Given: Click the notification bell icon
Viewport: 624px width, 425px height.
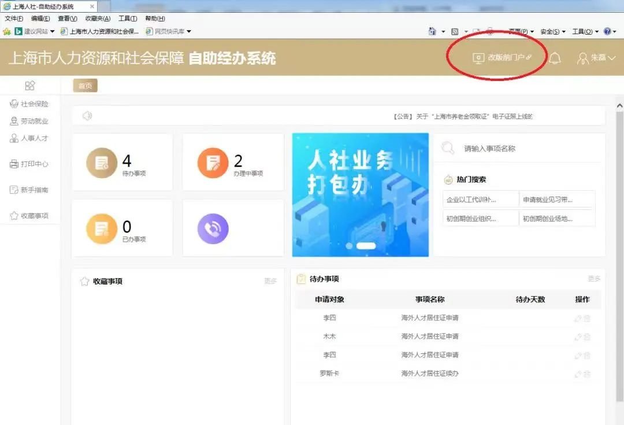Looking at the screenshot, I should pyautogui.click(x=555, y=58).
